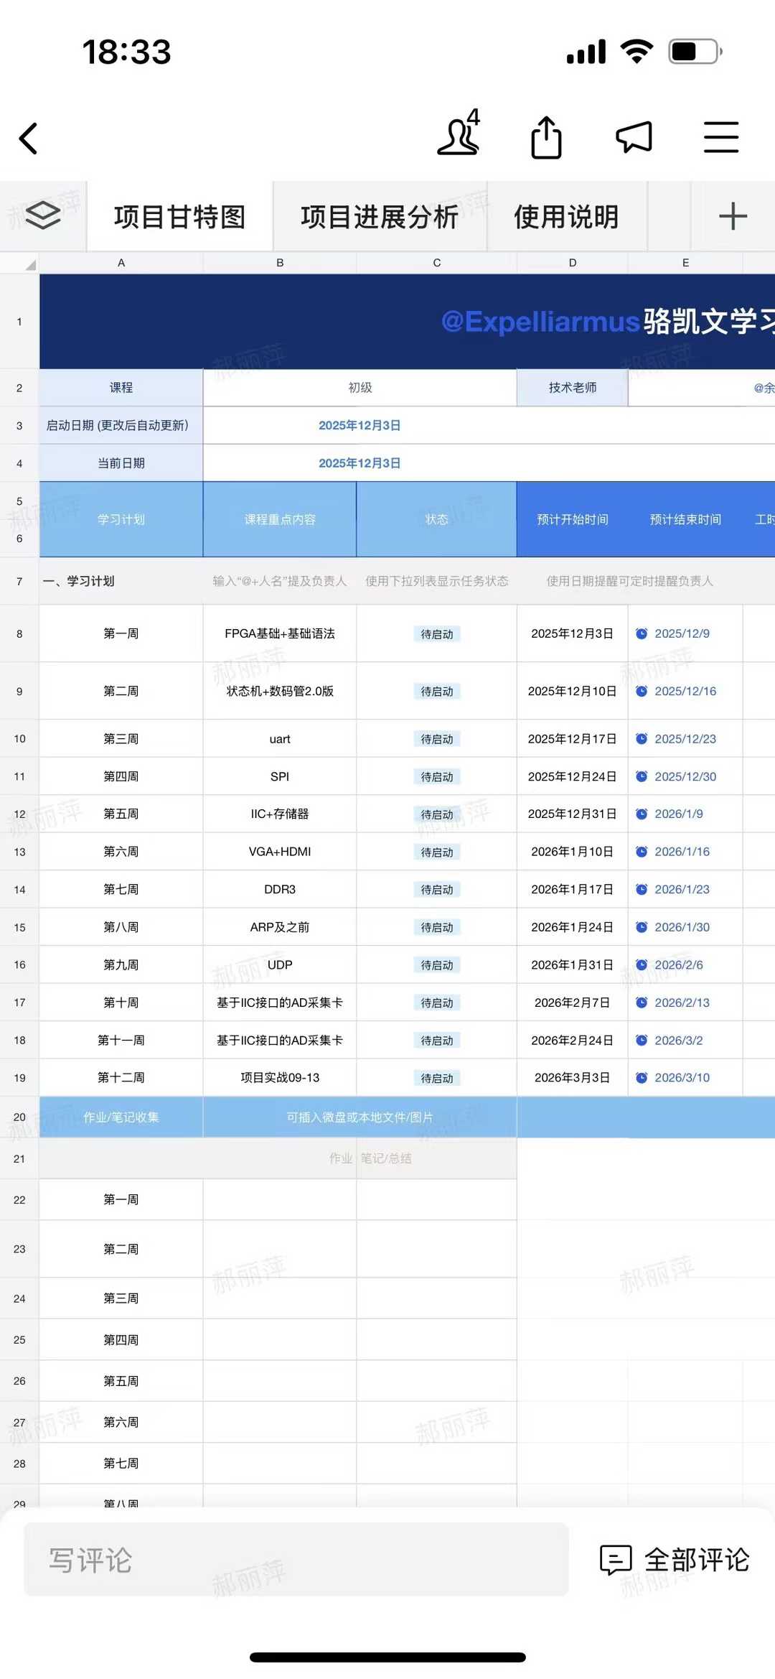Screen dimensions: 775x1679
Task: Click the 2026/3/10 date reminder link
Action: pos(682,1078)
